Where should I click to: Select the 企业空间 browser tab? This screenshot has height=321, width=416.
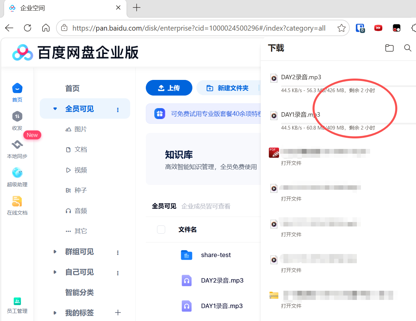click(65, 8)
